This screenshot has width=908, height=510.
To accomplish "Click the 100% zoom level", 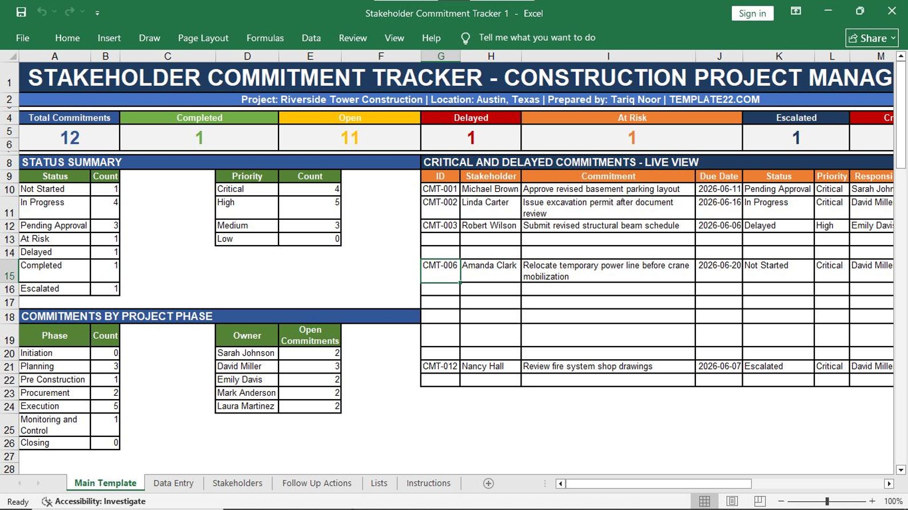I will coord(893,501).
